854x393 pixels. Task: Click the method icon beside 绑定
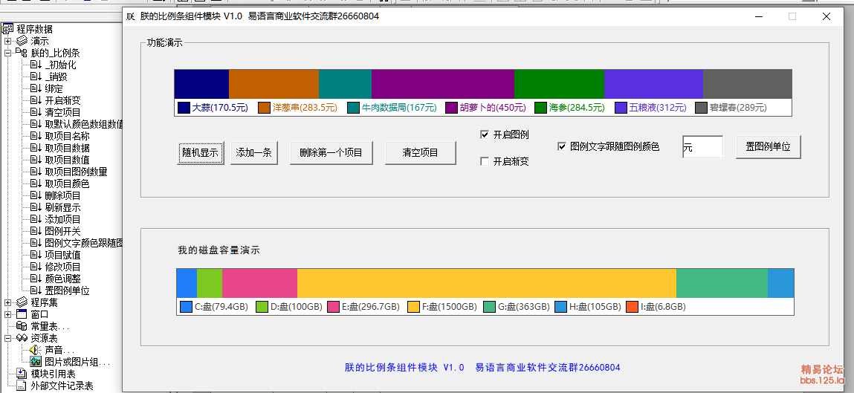(36, 88)
